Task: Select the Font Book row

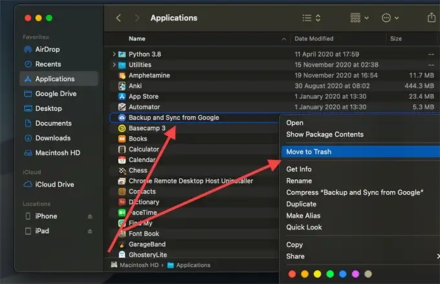Action: click(x=193, y=234)
